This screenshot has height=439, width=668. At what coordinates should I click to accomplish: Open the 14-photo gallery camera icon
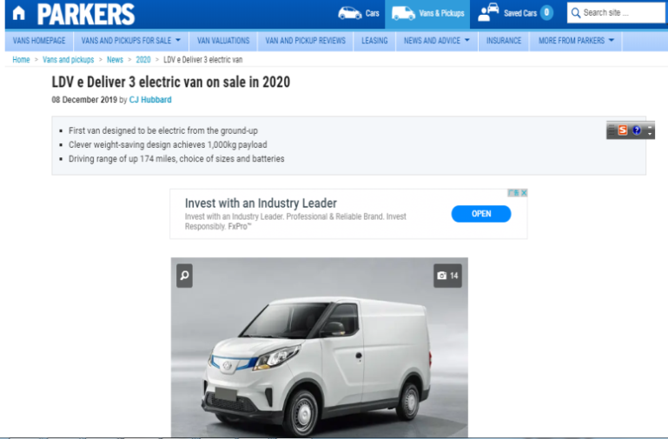click(x=447, y=276)
